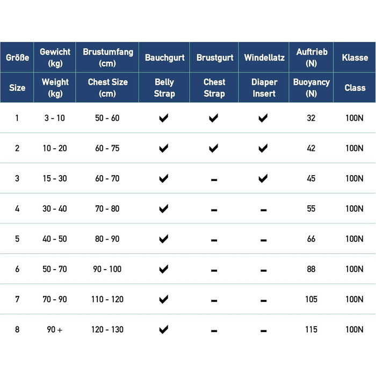The image size is (376, 376).
Task: Click the Chest Strap dash for size 7
Action: [x=214, y=301]
